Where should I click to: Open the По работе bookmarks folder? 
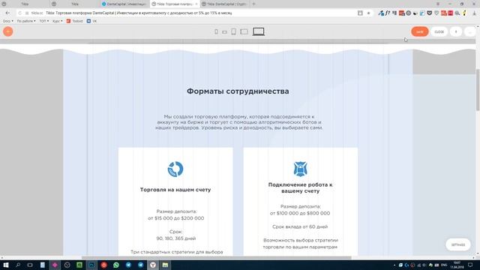26,21
